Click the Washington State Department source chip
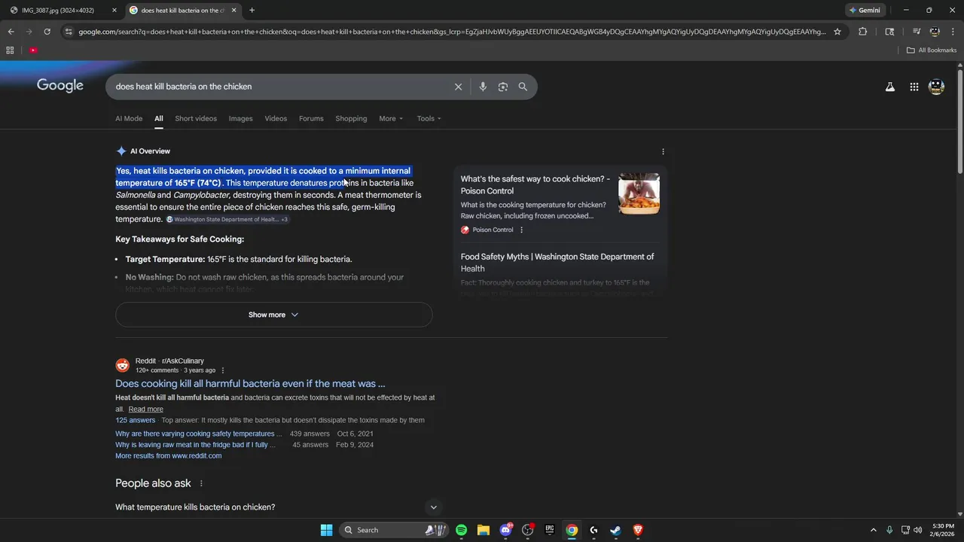This screenshot has height=542, width=964. 227,220
